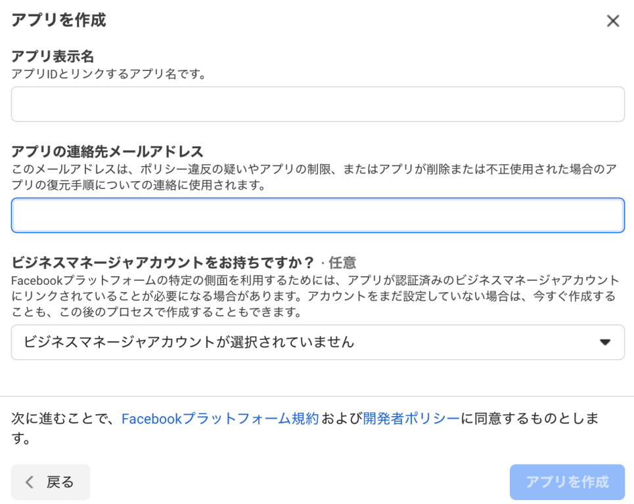Click the dropdown caret arrow icon
The image size is (634, 504).
click(604, 342)
